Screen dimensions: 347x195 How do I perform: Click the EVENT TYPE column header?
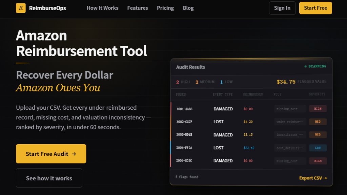pyautogui.click(x=223, y=94)
